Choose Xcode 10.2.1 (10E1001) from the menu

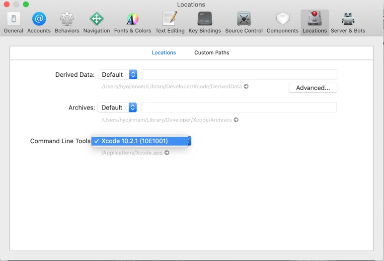click(x=140, y=141)
